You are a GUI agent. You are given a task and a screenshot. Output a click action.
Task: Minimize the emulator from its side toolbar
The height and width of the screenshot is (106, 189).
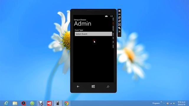pyautogui.click(x=119, y=14)
